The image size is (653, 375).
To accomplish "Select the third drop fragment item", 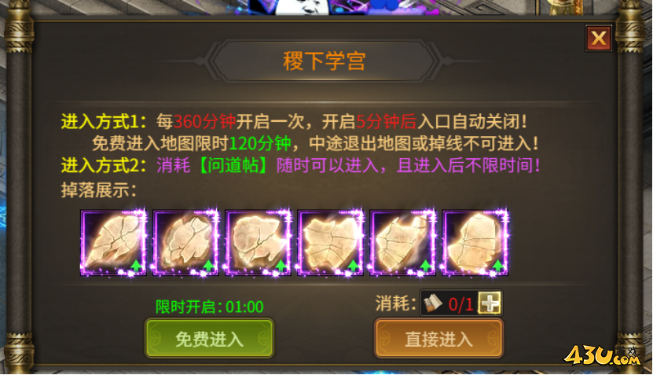I will [x=259, y=243].
